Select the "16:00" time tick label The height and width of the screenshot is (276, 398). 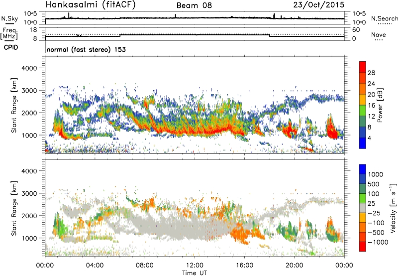pos(244,266)
